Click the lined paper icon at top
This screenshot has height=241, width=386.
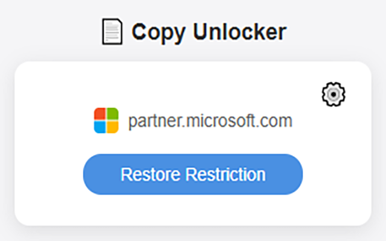pyautogui.click(x=112, y=32)
